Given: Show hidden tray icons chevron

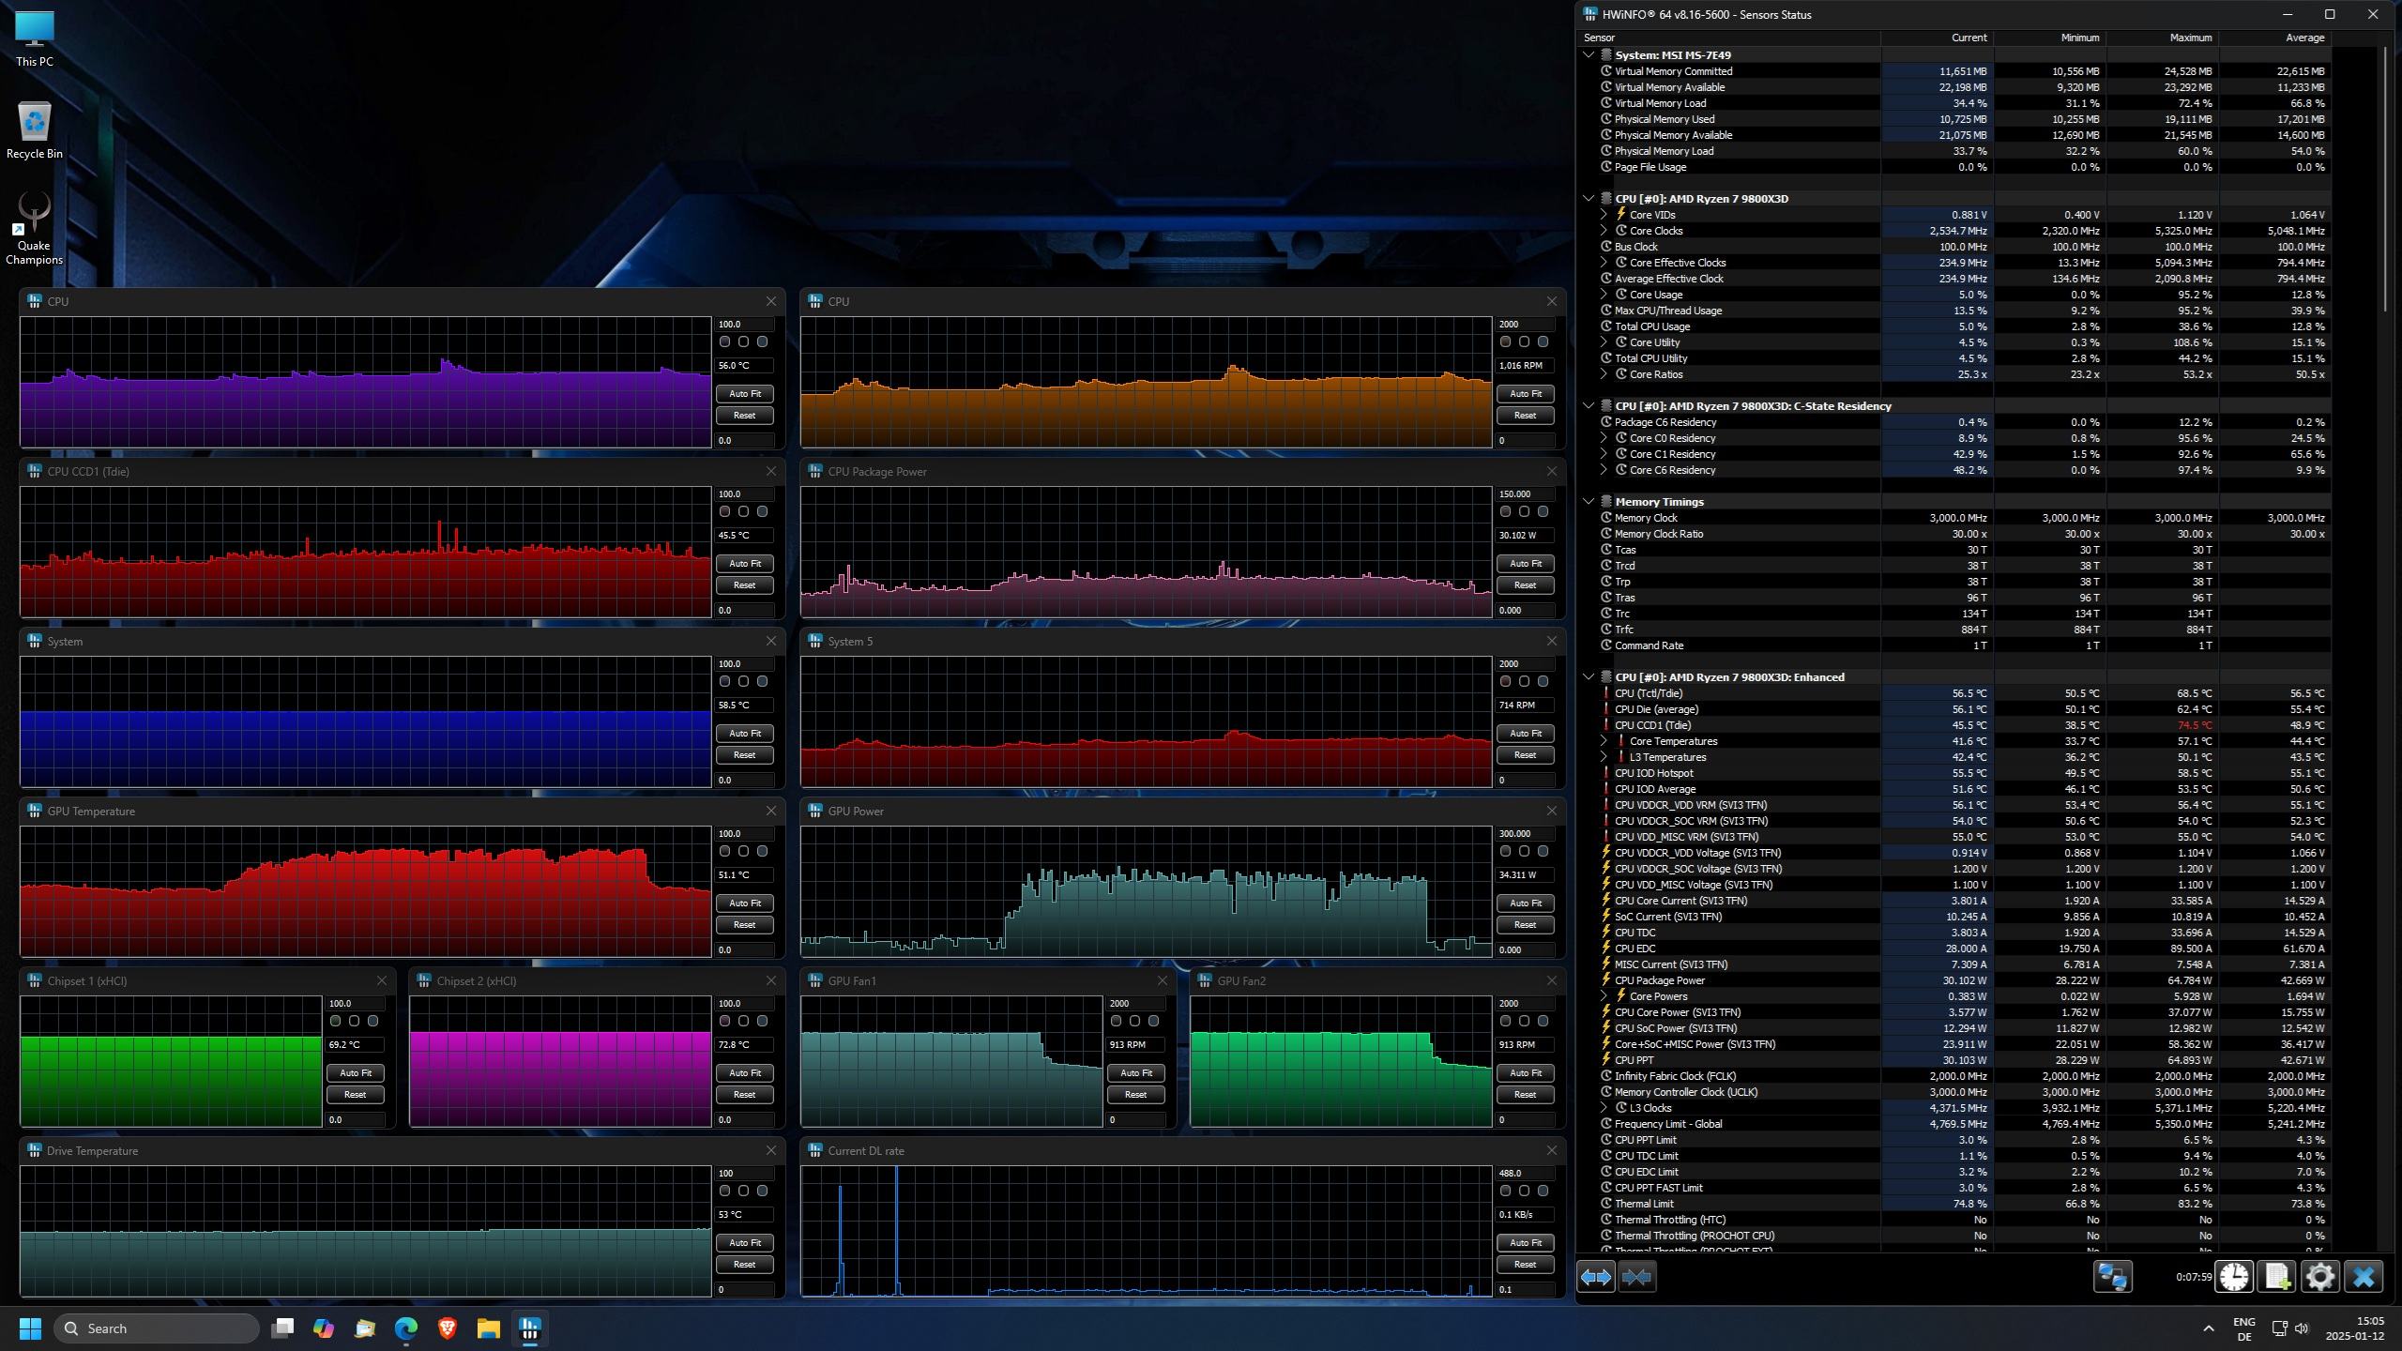Looking at the screenshot, I should click(x=2208, y=1328).
